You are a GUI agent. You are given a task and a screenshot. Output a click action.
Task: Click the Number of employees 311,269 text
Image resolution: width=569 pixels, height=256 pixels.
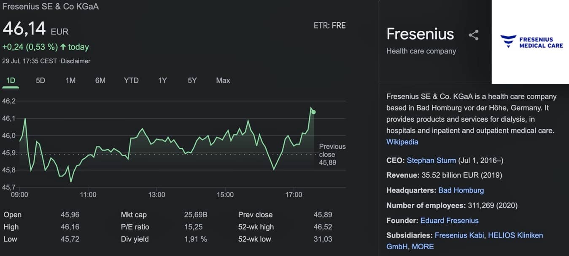(452, 205)
